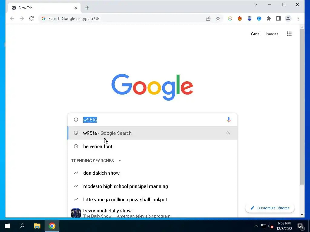Image resolution: width=310 pixels, height=232 pixels.
Task: Click Customize Chrome button
Action: click(x=270, y=208)
